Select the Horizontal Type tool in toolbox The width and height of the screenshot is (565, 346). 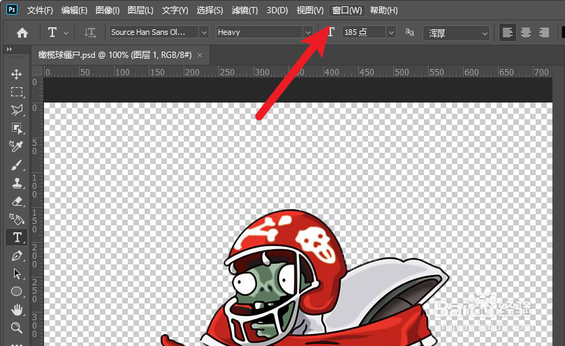point(17,237)
